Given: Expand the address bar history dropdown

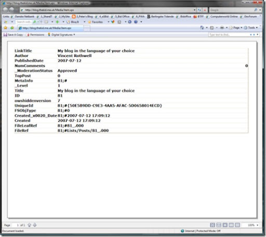Looking at the screenshot, I should (194, 10).
